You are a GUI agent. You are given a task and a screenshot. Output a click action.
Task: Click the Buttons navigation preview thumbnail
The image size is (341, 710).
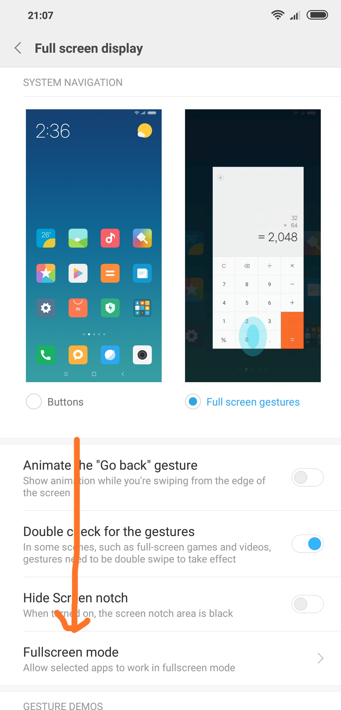click(x=94, y=246)
